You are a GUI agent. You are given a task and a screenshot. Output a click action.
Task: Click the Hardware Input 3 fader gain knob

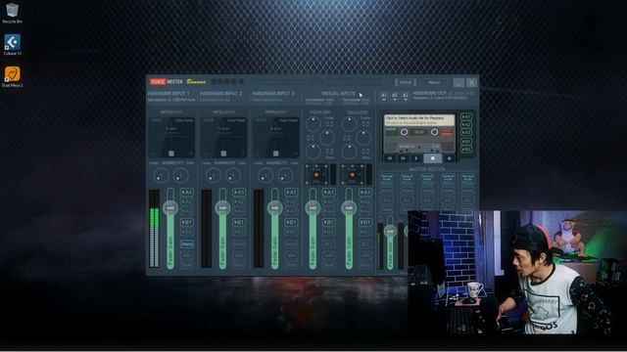[x=275, y=208]
